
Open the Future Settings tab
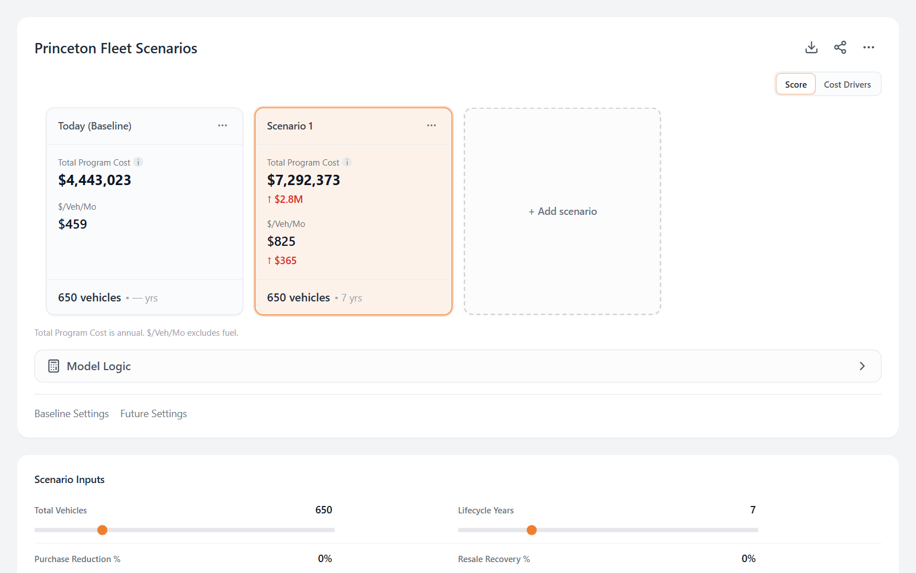tap(153, 414)
